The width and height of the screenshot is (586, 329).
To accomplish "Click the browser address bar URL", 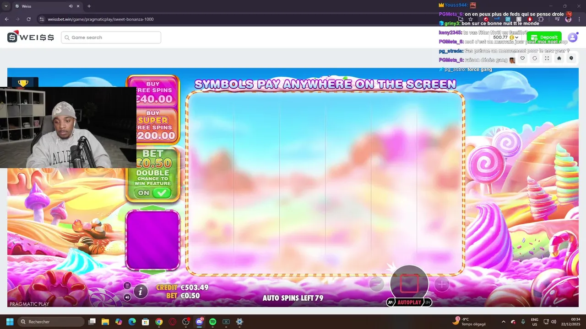I will click(x=101, y=19).
